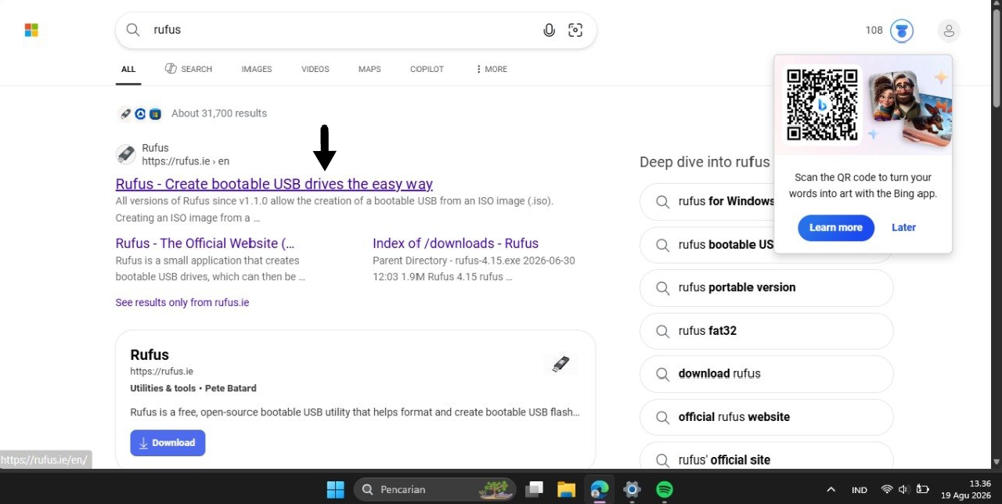Click 'See results only from rufus.ie'
This screenshot has width=1002, height=504.
(x=182, y=302)
